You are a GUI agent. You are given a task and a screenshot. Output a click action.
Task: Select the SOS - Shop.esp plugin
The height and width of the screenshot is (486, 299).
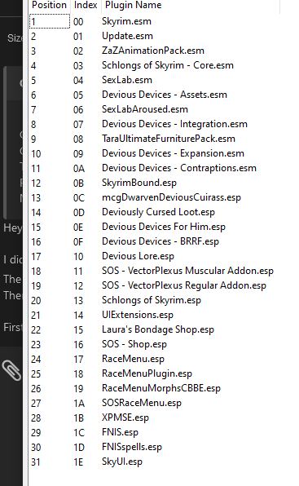coord(134,344)
